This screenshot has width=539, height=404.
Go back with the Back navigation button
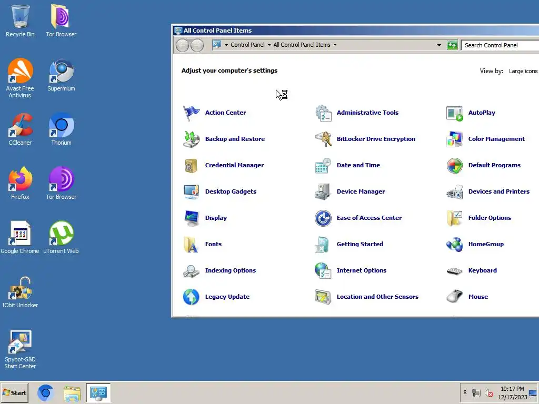183,45
